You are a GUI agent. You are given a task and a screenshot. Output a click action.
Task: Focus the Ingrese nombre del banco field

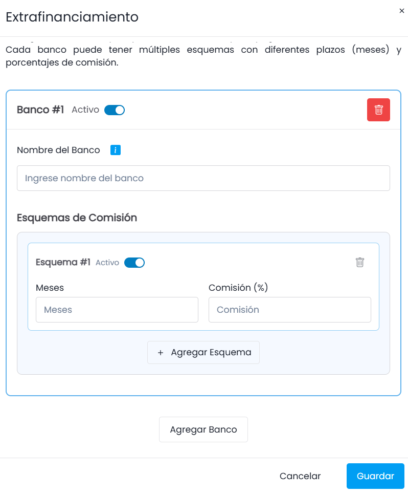pyautogui.click(x=203, y=178)
